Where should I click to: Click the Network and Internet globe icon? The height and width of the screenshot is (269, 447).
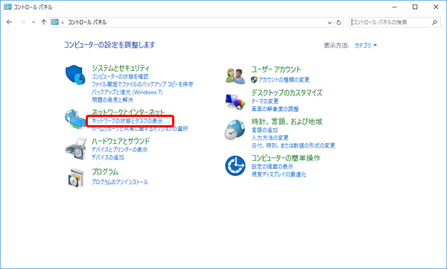(x=75, y=119)
